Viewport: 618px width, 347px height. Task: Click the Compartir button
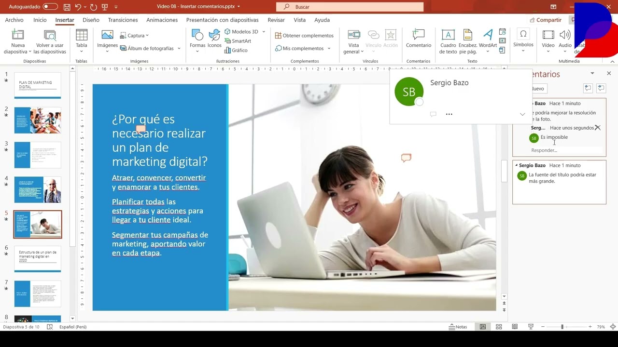coord(546,20)
